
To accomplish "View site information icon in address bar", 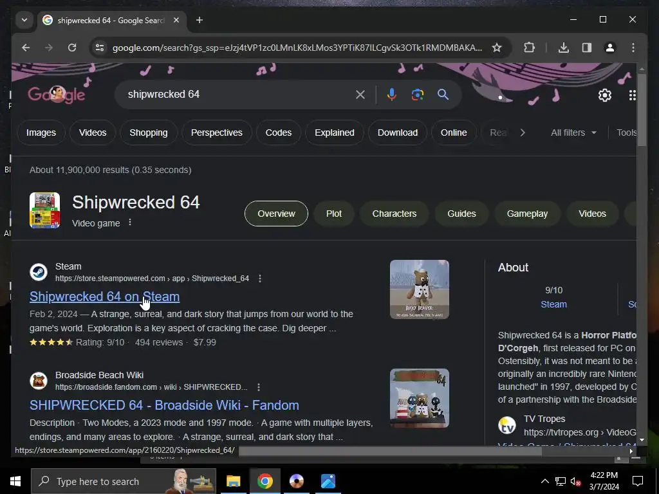I will pyautogui.click(x=100, y=48).
